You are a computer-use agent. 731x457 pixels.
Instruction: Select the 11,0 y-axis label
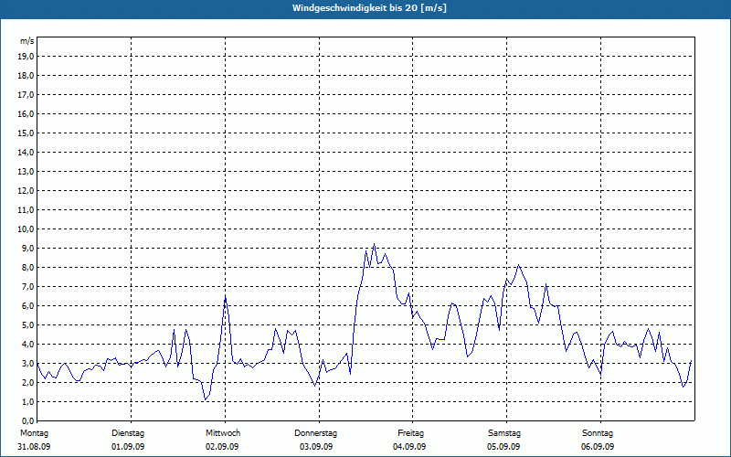[x=25, y=210]
